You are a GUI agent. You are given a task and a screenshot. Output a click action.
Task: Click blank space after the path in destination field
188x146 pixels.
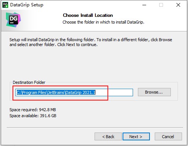pos(114,92)
